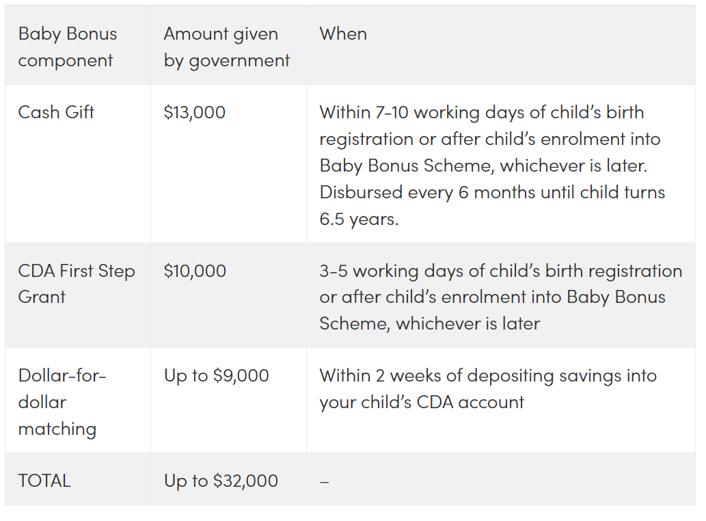Image resolution: width=706 pixels, height=521 pixels.
Task: Click the 'Up to $9,000' cell
Action: 217,375
